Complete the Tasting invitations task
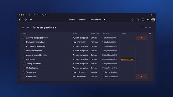Screen dimensions: 173x97 tap(24, 64)
